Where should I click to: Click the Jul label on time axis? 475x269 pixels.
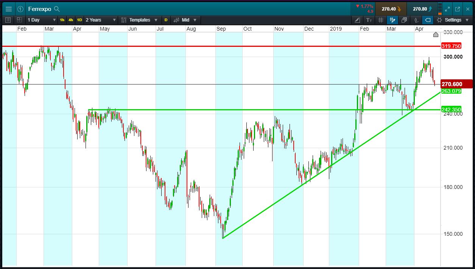click(x=160, y=29)
